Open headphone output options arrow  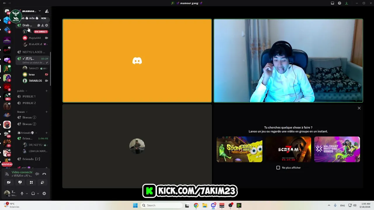click(38, 193)
